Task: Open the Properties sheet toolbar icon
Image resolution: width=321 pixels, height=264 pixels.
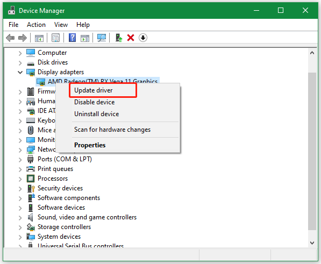Action: pyautogui.click(x=56, y=38)
